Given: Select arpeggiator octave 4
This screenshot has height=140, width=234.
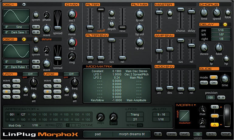Looking at the screenshot, I should pos(79,125).
